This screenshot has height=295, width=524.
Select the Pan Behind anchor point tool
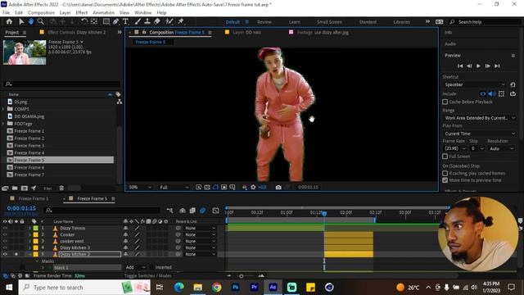[x=94, y=21]
